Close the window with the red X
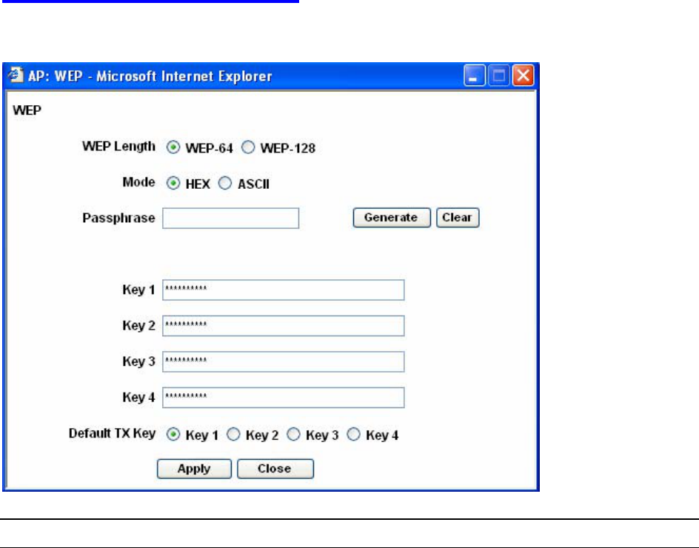 [x=523, y=76]
